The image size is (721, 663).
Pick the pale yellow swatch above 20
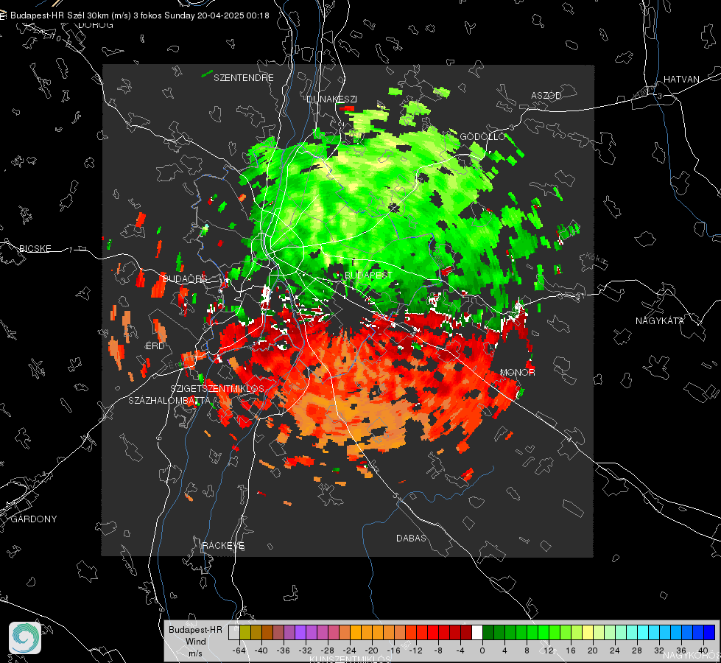point(588,632)
